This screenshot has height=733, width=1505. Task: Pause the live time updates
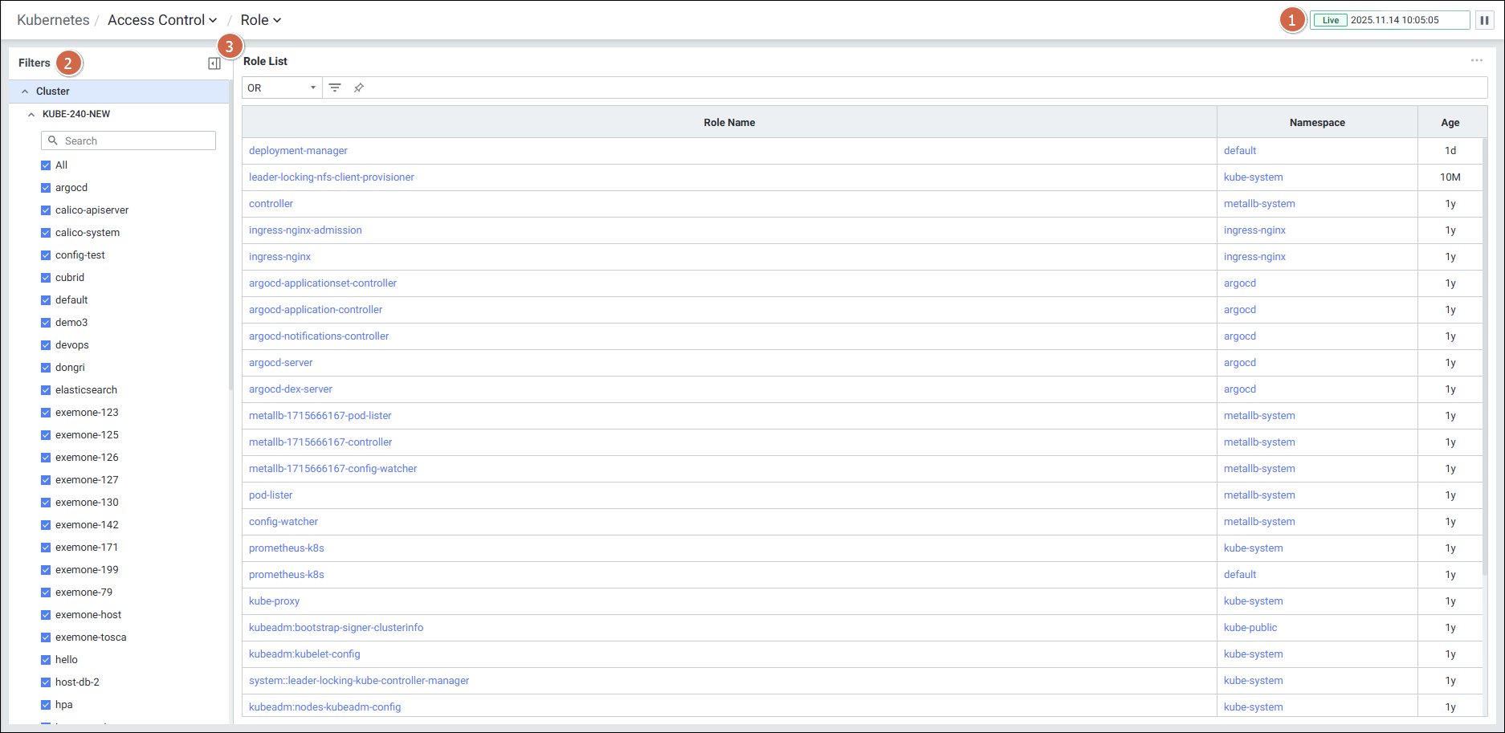[x=1484, y=20]
